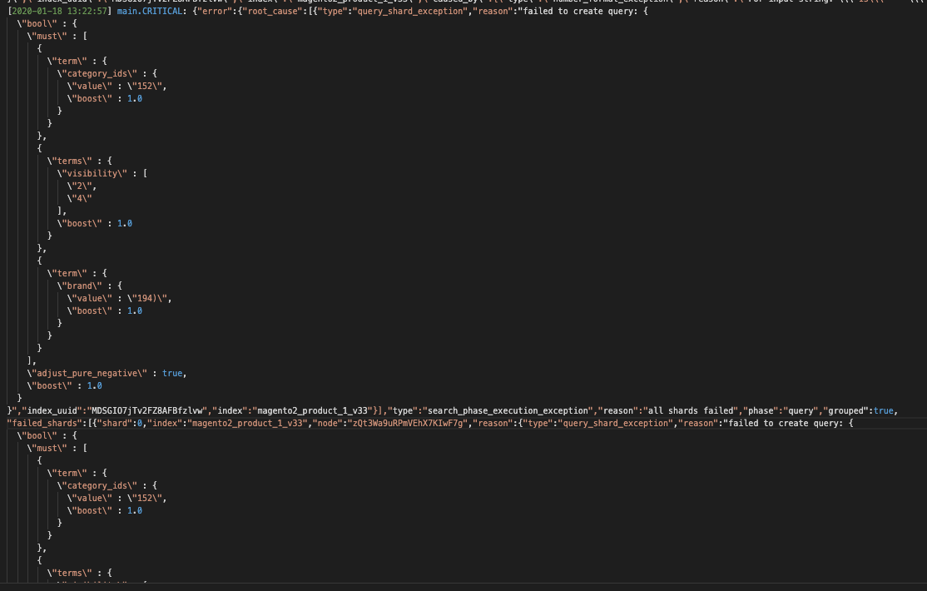Click value "4" in the visibility array
This screenshot has width=927, height=591.
pyautogui.click(x=80, y=198)
